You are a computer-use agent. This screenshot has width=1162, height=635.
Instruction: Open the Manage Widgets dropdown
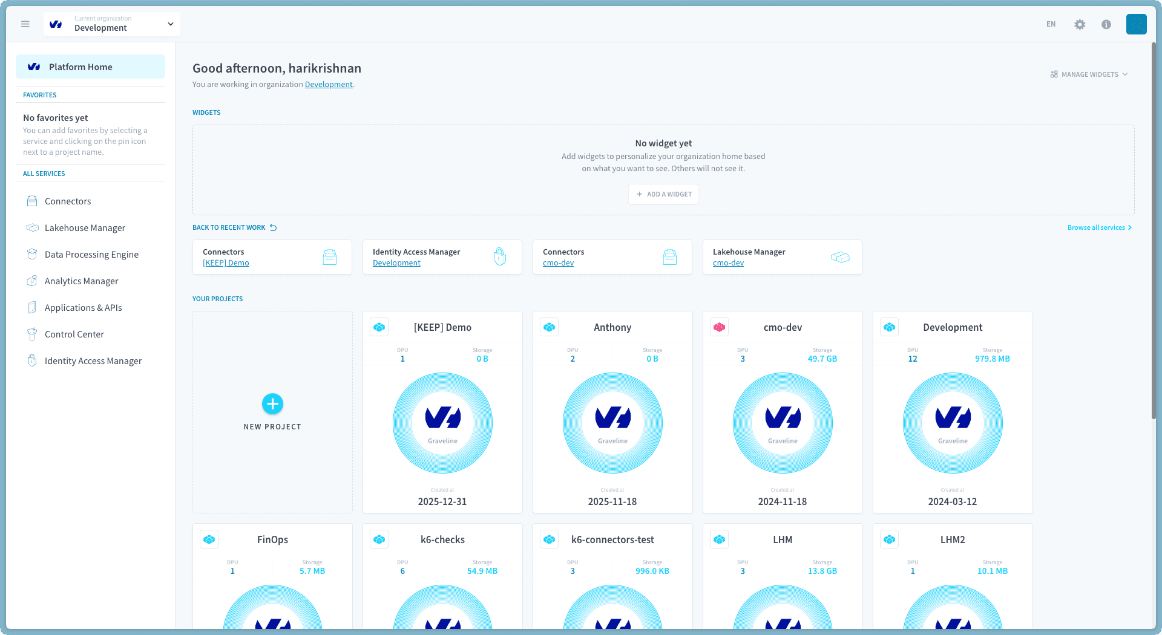coord(1089,74)
